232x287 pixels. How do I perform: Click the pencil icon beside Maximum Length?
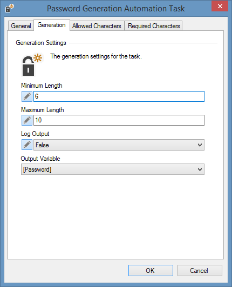pos(27,120)
